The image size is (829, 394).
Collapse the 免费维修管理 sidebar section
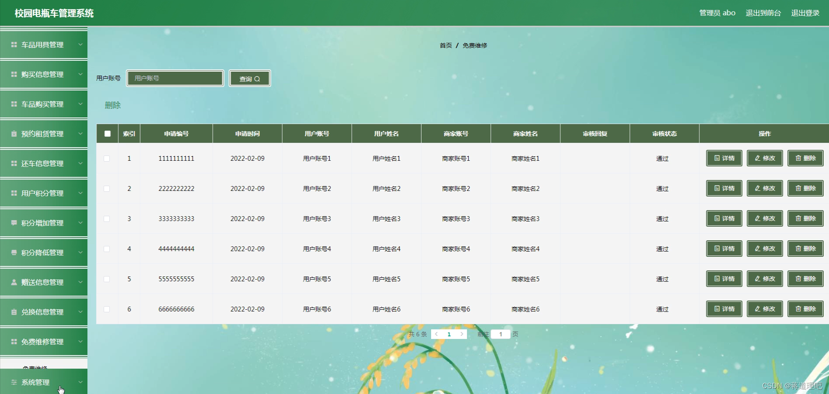coord(80,342)
